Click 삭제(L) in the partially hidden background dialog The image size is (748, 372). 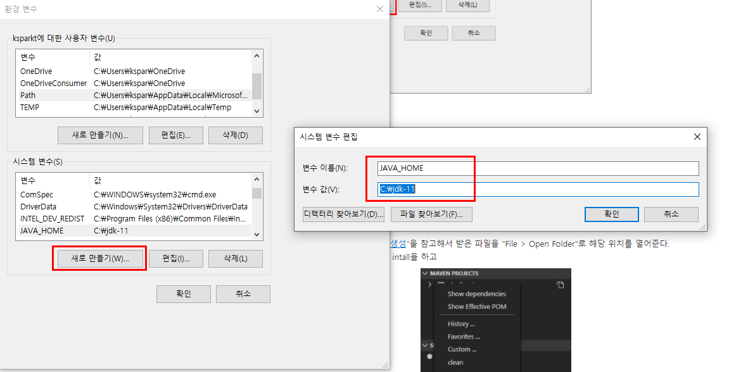point(467,5)
